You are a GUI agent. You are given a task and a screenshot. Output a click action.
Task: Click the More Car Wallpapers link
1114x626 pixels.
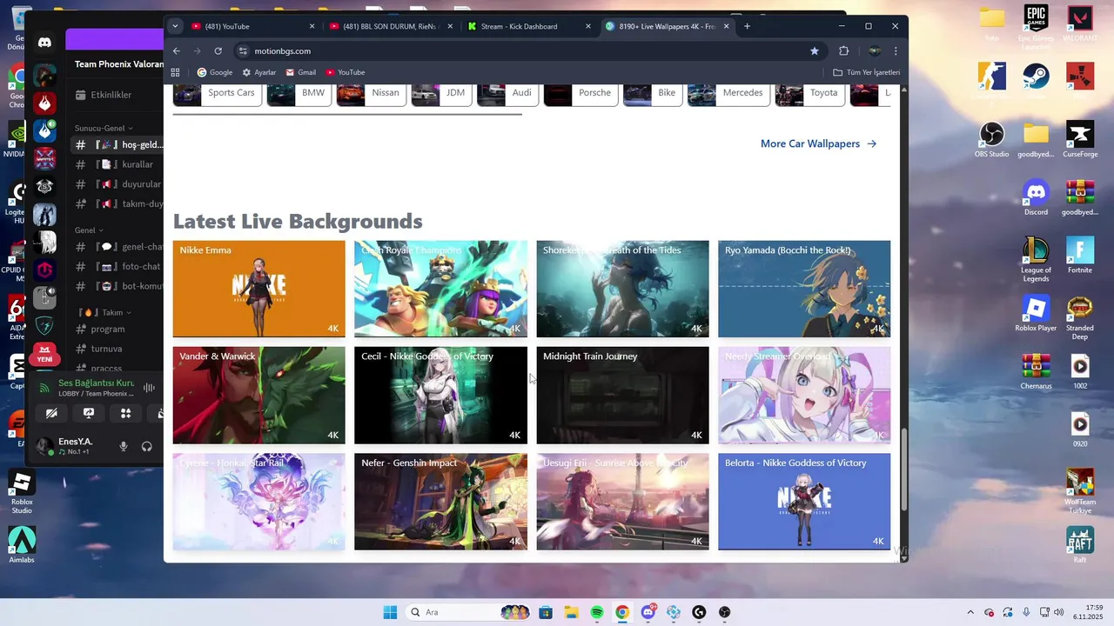(818, 143)
